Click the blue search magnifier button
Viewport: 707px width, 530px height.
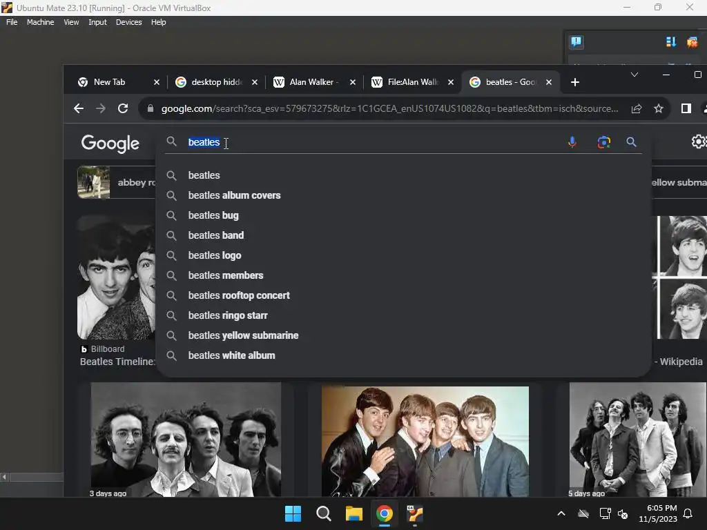[631, 142]
